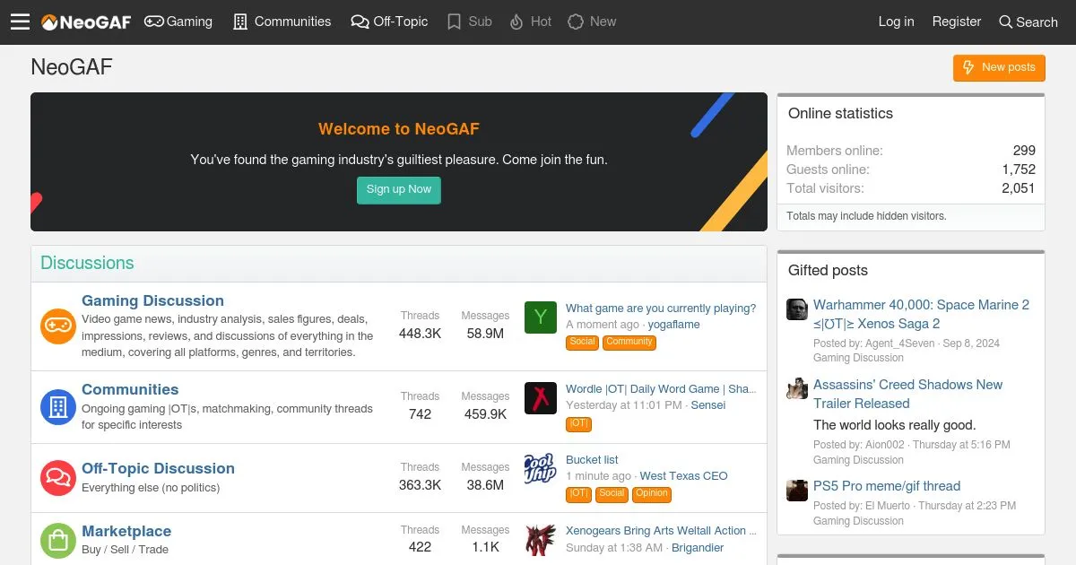Click the Social tag under Gaming Discussion
The width and height of the screenshot is (1076, 565).
(583, 342)
